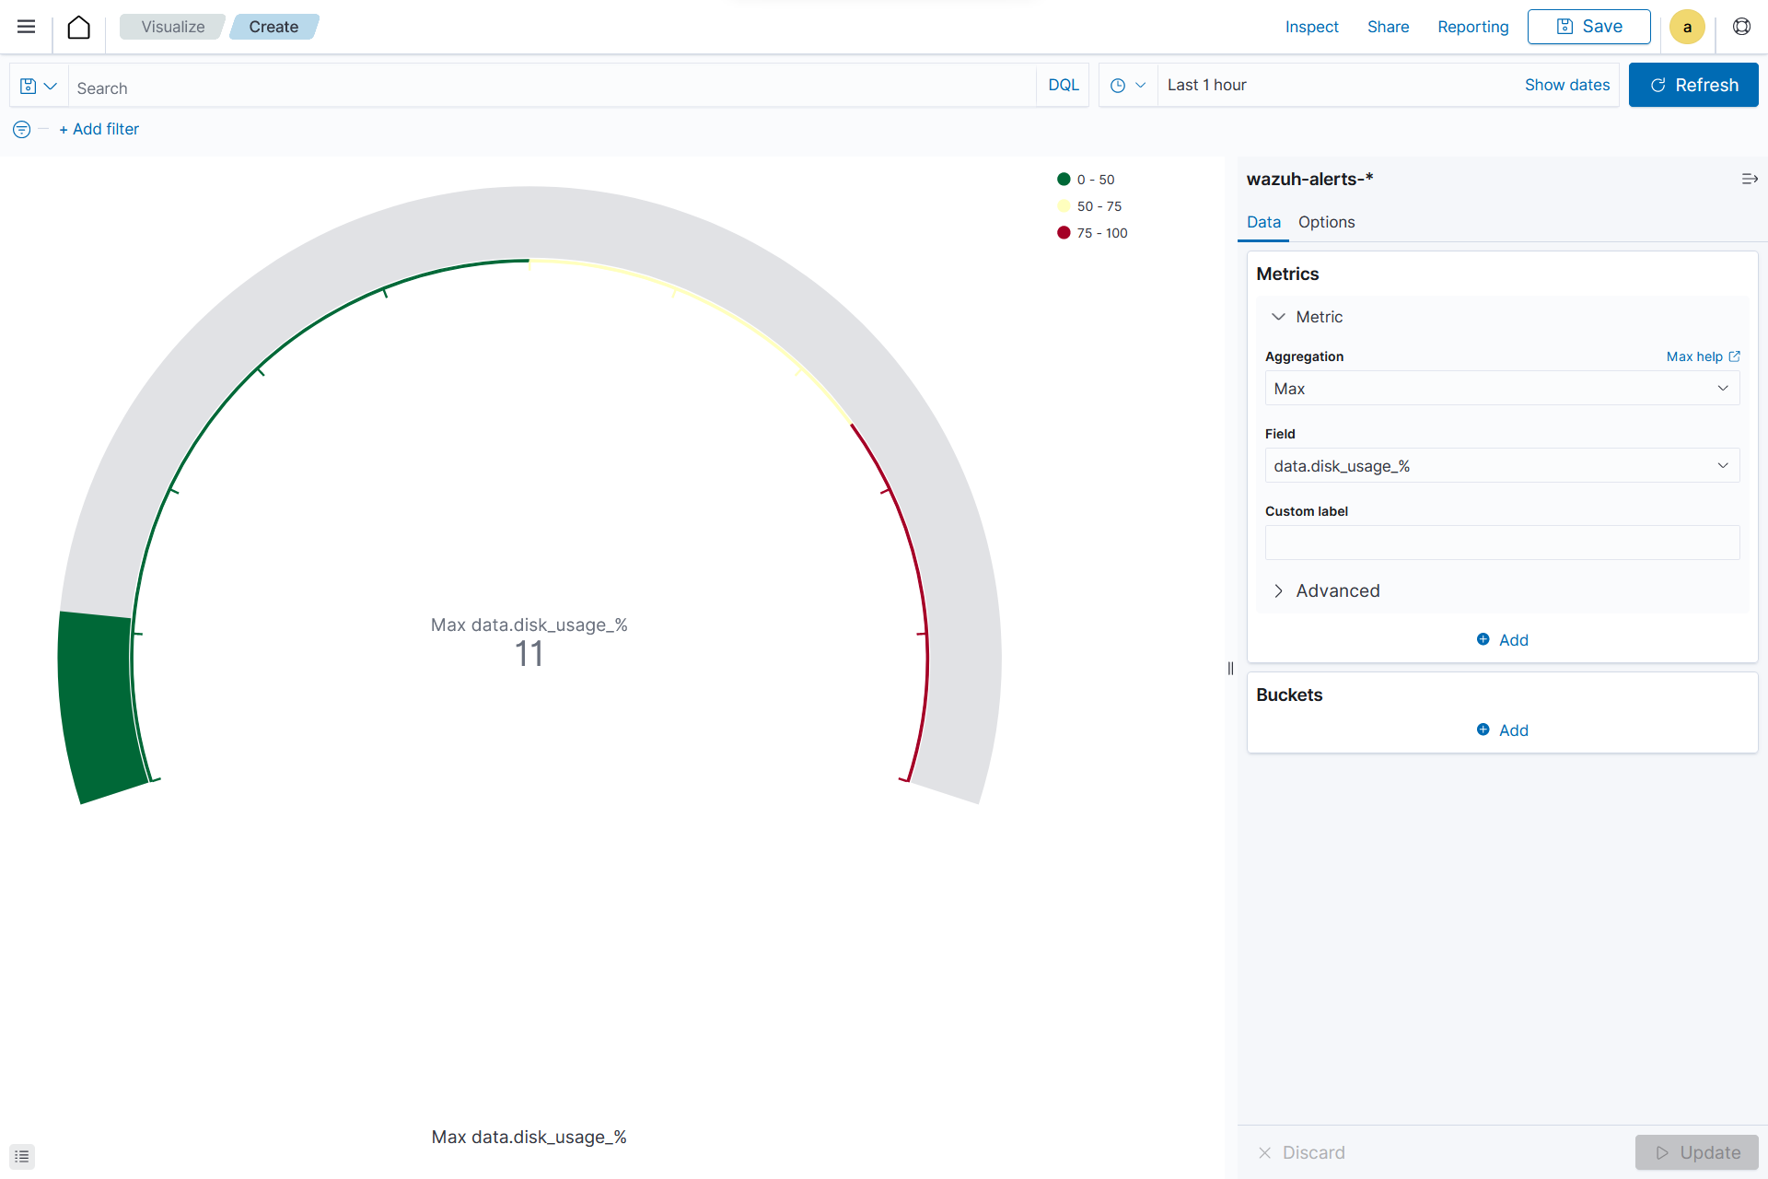This screenshot has height=1179, width=1768.
Task: Collapse the Metric section chevron
Action: click(1278, 317)
